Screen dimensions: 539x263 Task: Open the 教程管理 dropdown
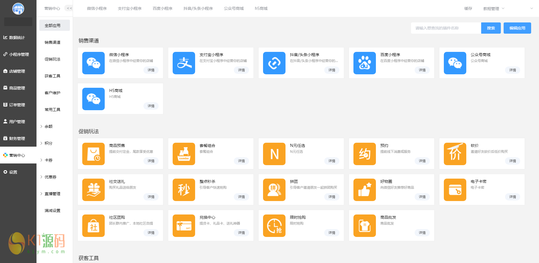(x=494, y=9)
